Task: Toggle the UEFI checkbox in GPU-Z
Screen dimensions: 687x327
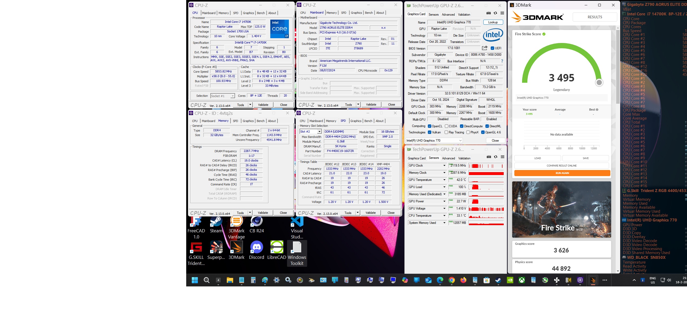Action: point(492,48)
